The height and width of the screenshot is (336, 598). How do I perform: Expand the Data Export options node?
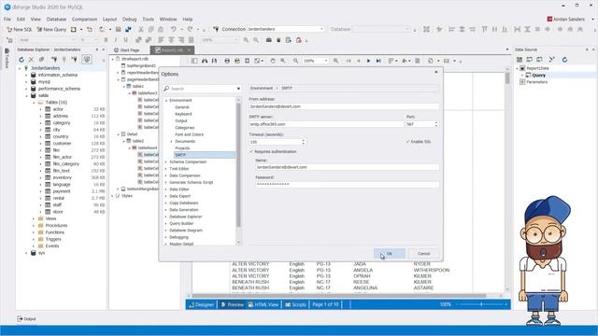pos(166,196)
